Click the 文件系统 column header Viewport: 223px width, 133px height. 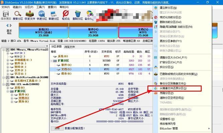click(x=107, y=52)
